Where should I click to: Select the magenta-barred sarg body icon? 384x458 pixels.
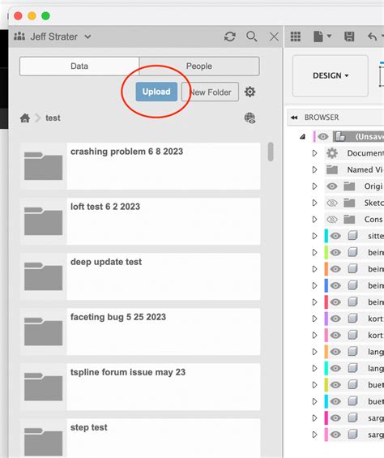352,418
